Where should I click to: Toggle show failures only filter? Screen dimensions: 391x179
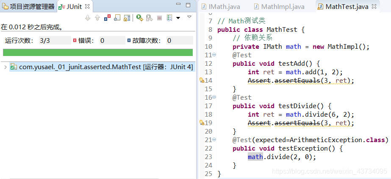click(x=107, y=18)
